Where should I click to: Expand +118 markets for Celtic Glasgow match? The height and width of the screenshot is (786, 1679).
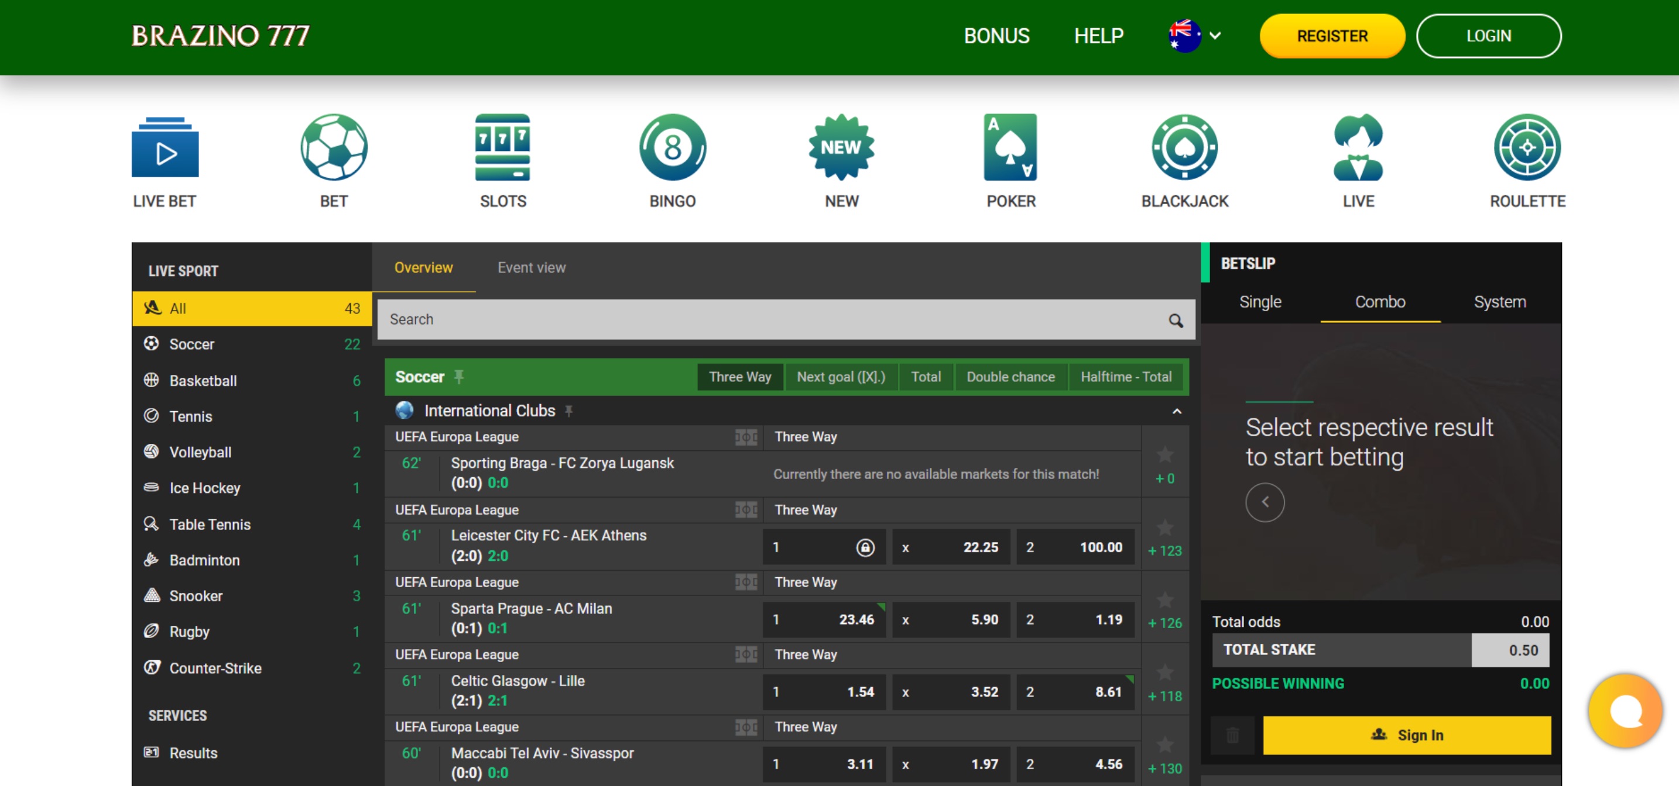click(x=1165, y=696)
